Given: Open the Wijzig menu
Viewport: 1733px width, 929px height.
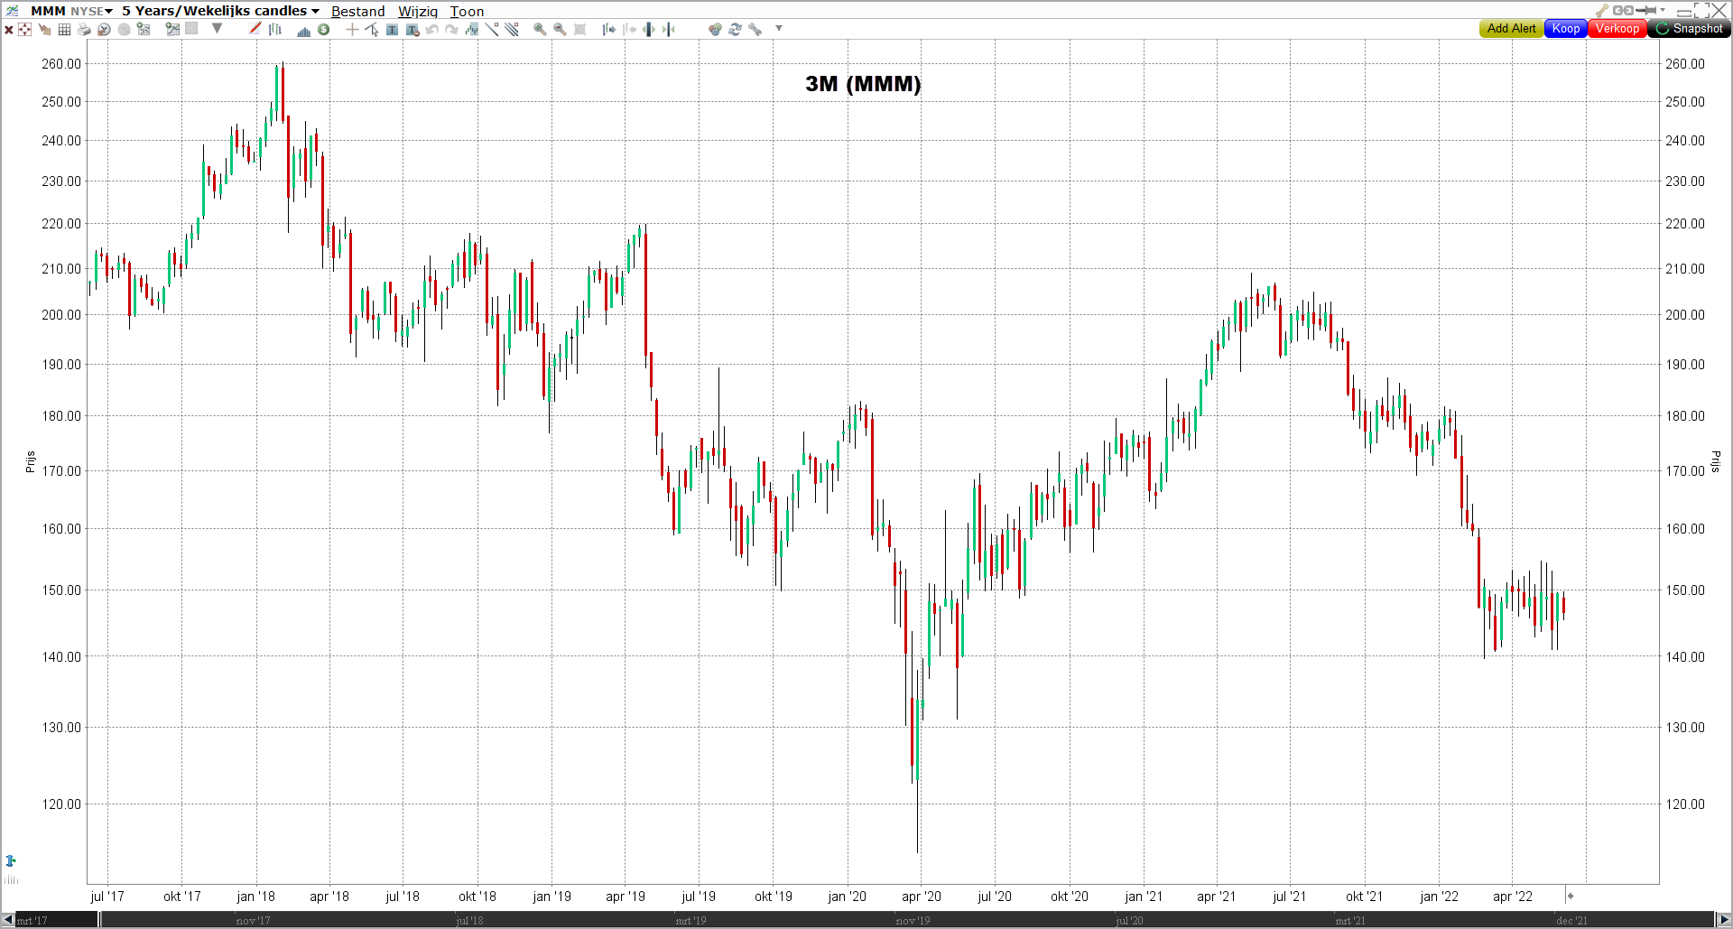Looking at the screenshot, I should point(418,11).
